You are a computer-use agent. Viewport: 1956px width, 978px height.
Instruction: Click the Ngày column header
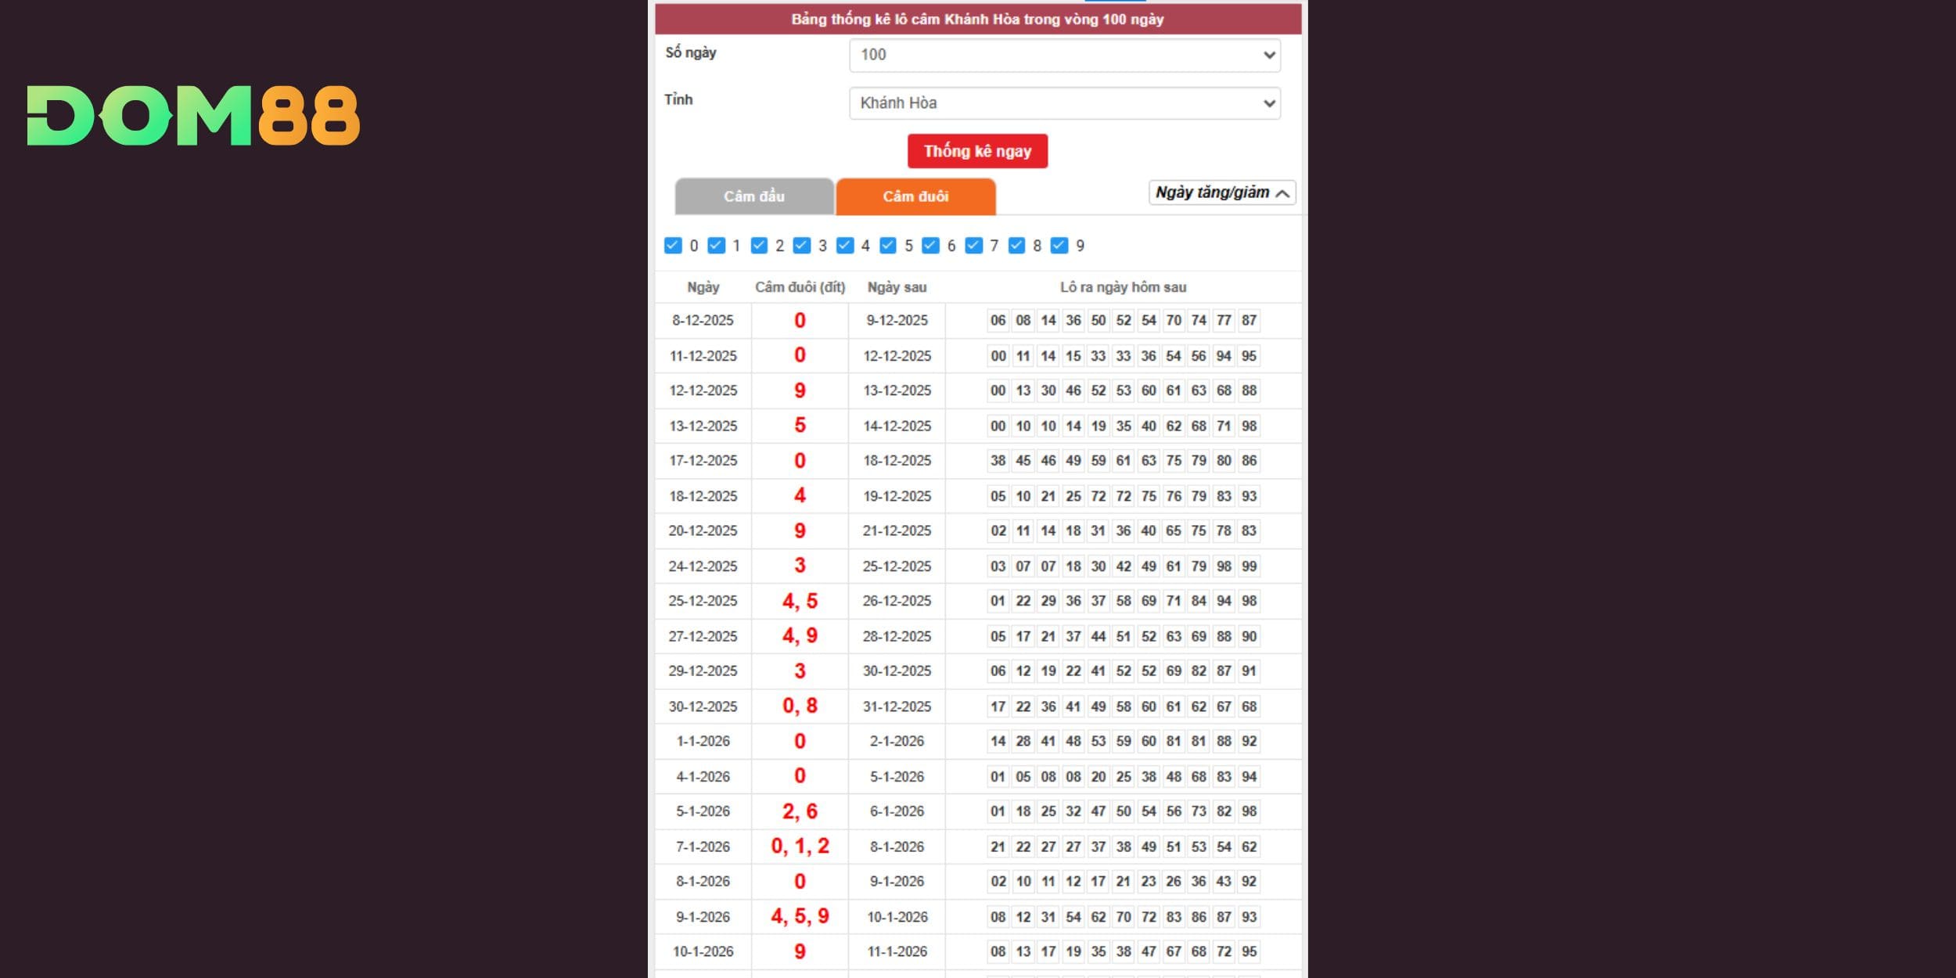(x=703, y=287)
